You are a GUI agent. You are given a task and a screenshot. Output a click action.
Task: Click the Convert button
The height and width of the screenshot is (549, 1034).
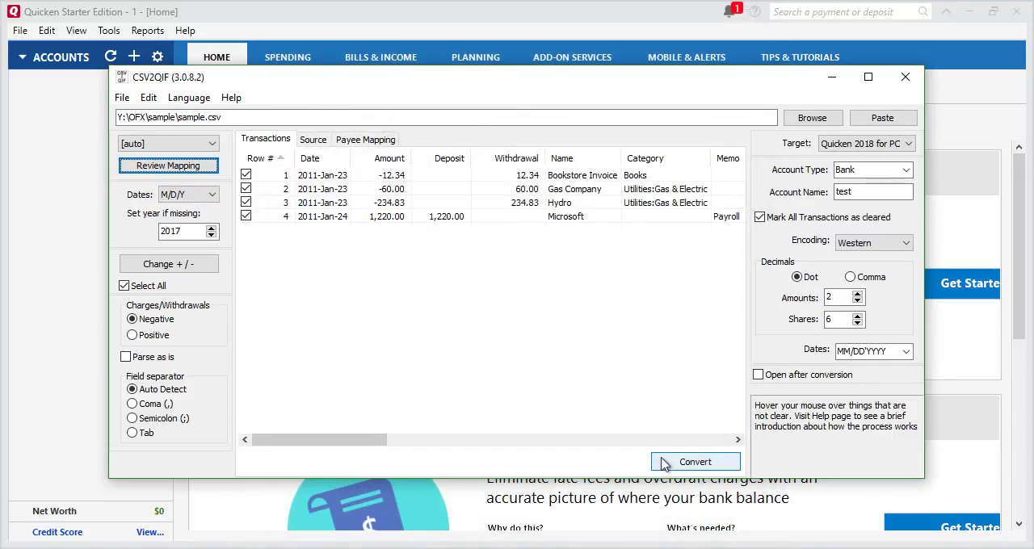pos(696,462)
